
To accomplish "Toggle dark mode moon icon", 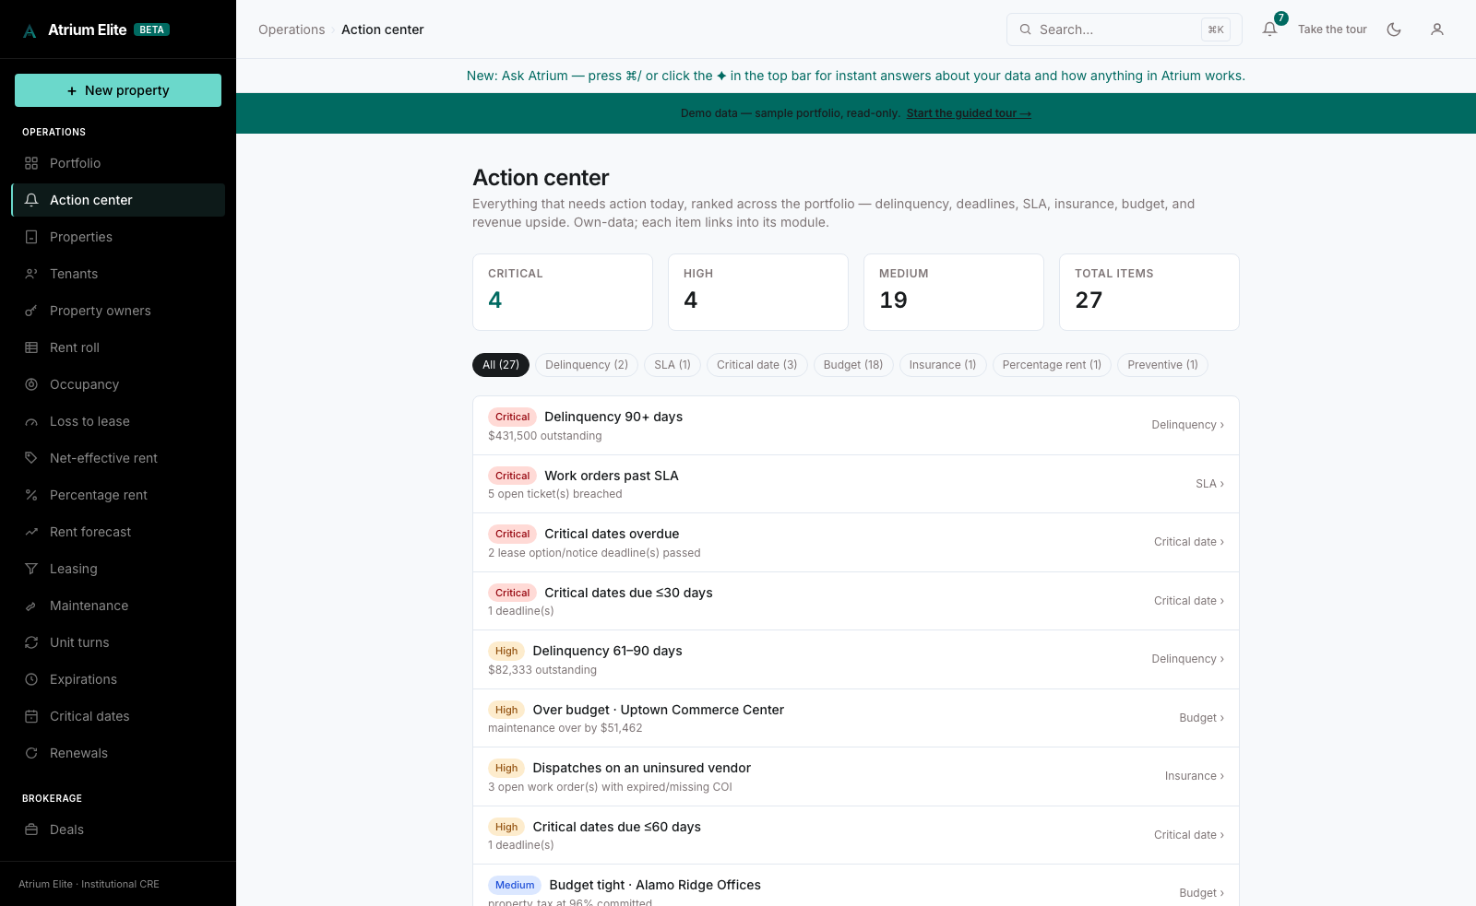I will pyautogui.click(x=1394, y=29).
